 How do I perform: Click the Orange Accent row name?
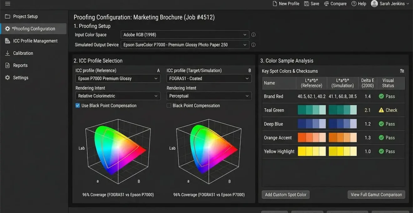pos(278,138)
